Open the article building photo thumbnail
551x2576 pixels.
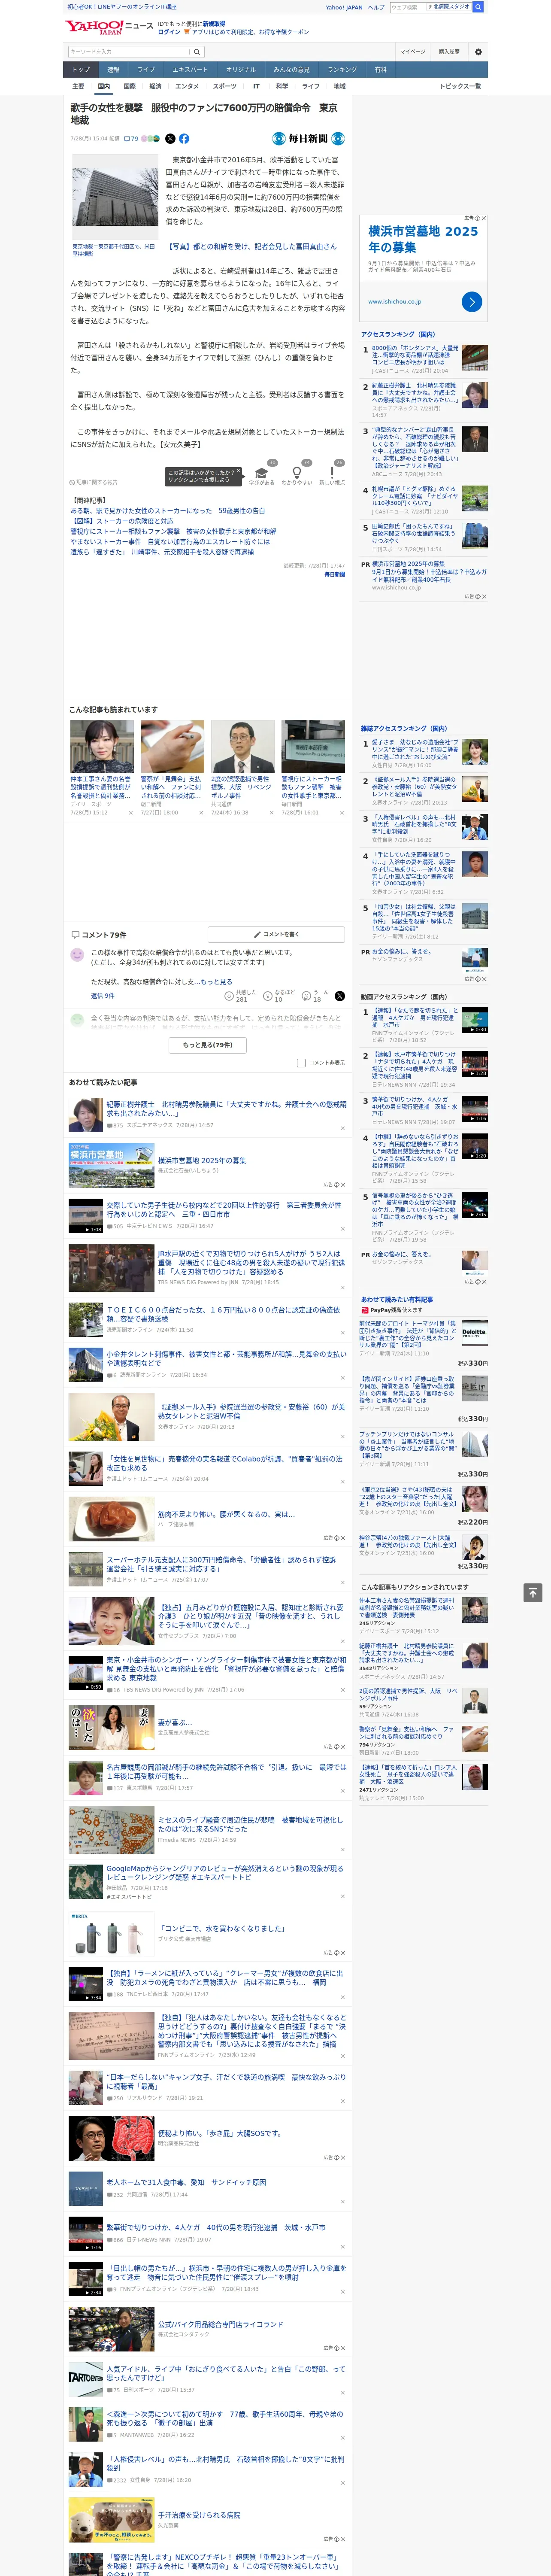[x=114, y=197]
